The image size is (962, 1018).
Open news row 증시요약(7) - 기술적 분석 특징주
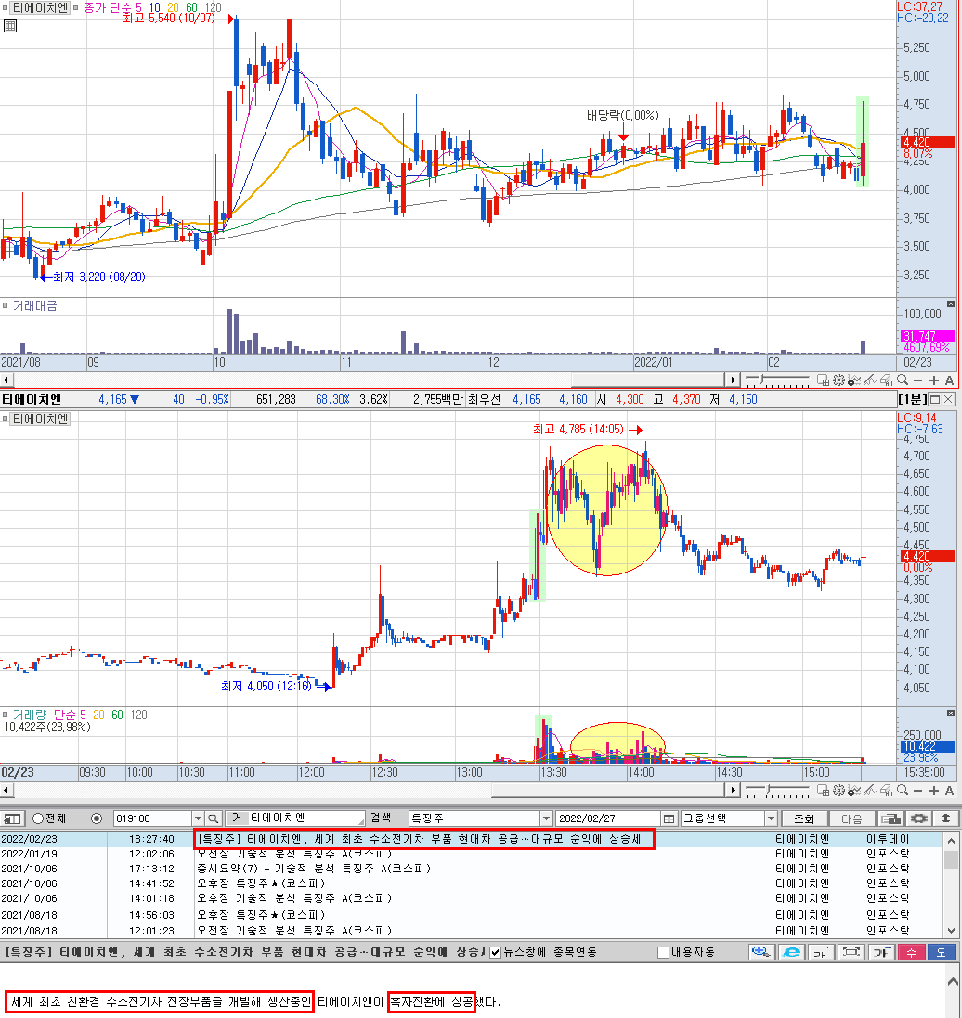[472, 869]
